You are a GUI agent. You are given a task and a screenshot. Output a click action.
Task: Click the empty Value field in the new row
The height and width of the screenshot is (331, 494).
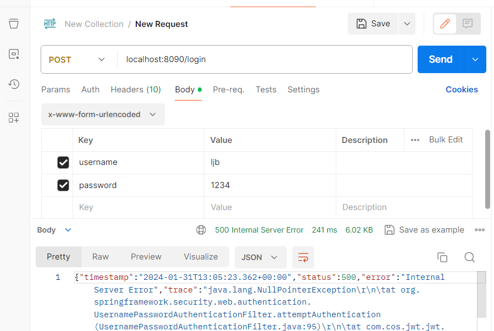[270, 207]
